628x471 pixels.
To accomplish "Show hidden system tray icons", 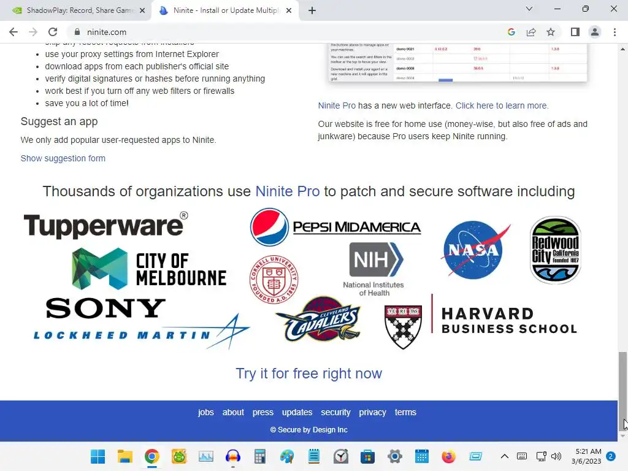I will point(505,456).
